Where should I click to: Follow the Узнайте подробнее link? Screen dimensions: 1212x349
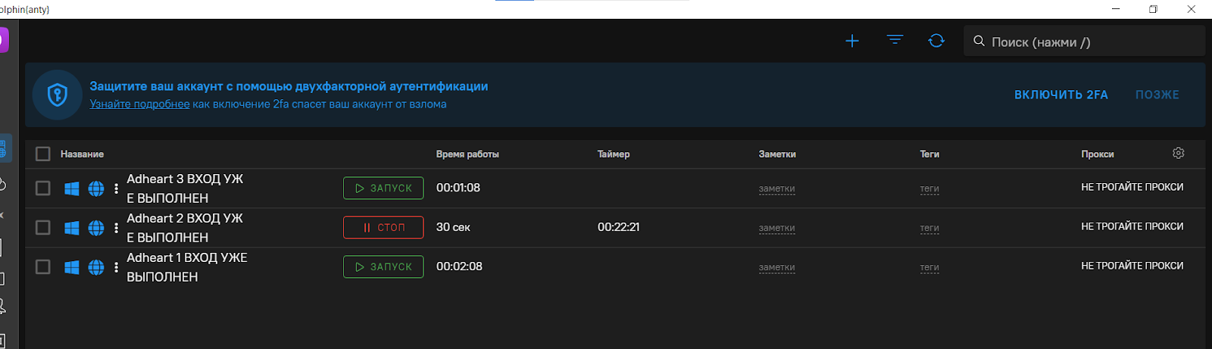coord(139,104)
